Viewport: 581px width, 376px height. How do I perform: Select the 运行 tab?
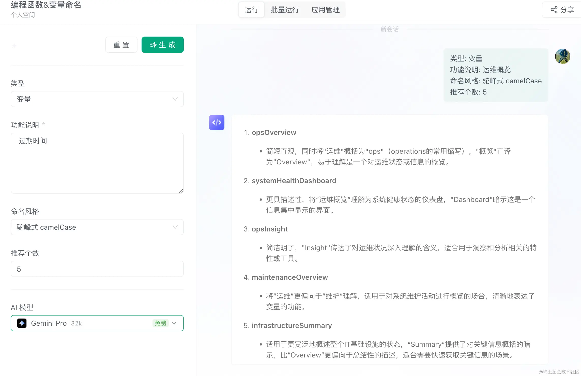tap(251, 10)
